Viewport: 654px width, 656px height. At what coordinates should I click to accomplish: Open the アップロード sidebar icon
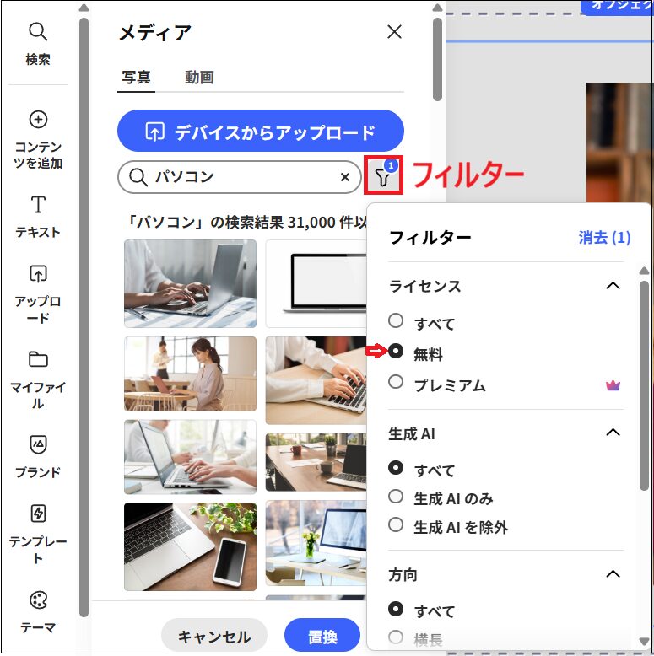coord(38,274)
